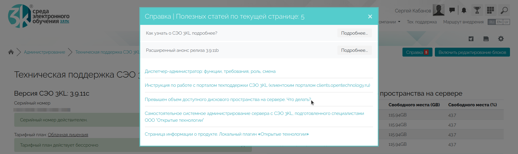Open Тех. поддержка menu item

pos(421,22)
